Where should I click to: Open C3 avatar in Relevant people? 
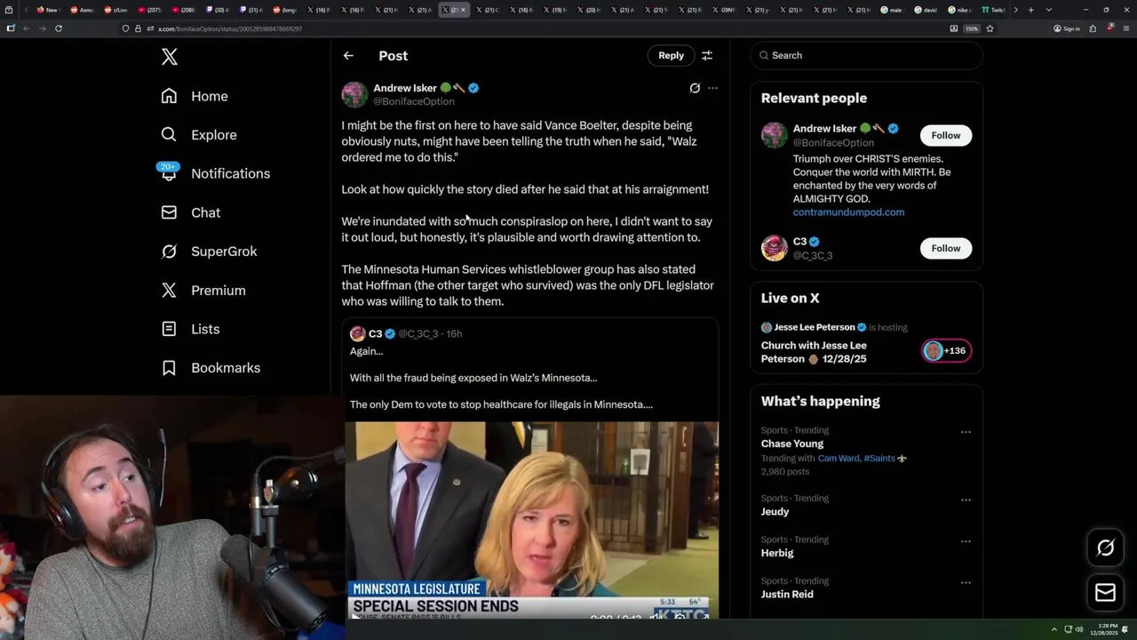(775, 248)
